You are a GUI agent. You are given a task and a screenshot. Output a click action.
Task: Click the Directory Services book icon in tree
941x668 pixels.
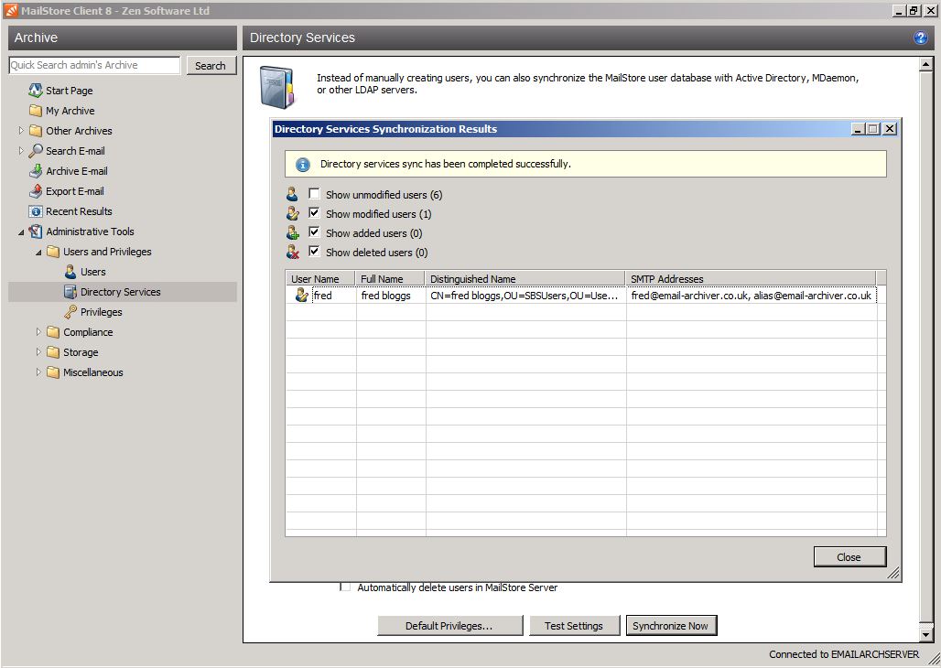tap(70, 292)
